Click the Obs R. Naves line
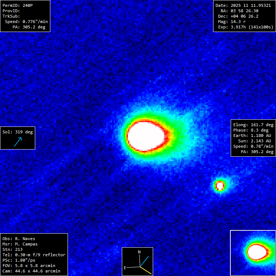Image resolution: width=276 pixels, height=276 pixels. click(19, 239)
